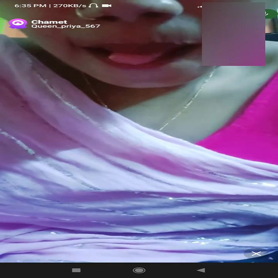278x278 pixels.
Task: Tap the nav bar between home and back
Action: tap(170, 270)
